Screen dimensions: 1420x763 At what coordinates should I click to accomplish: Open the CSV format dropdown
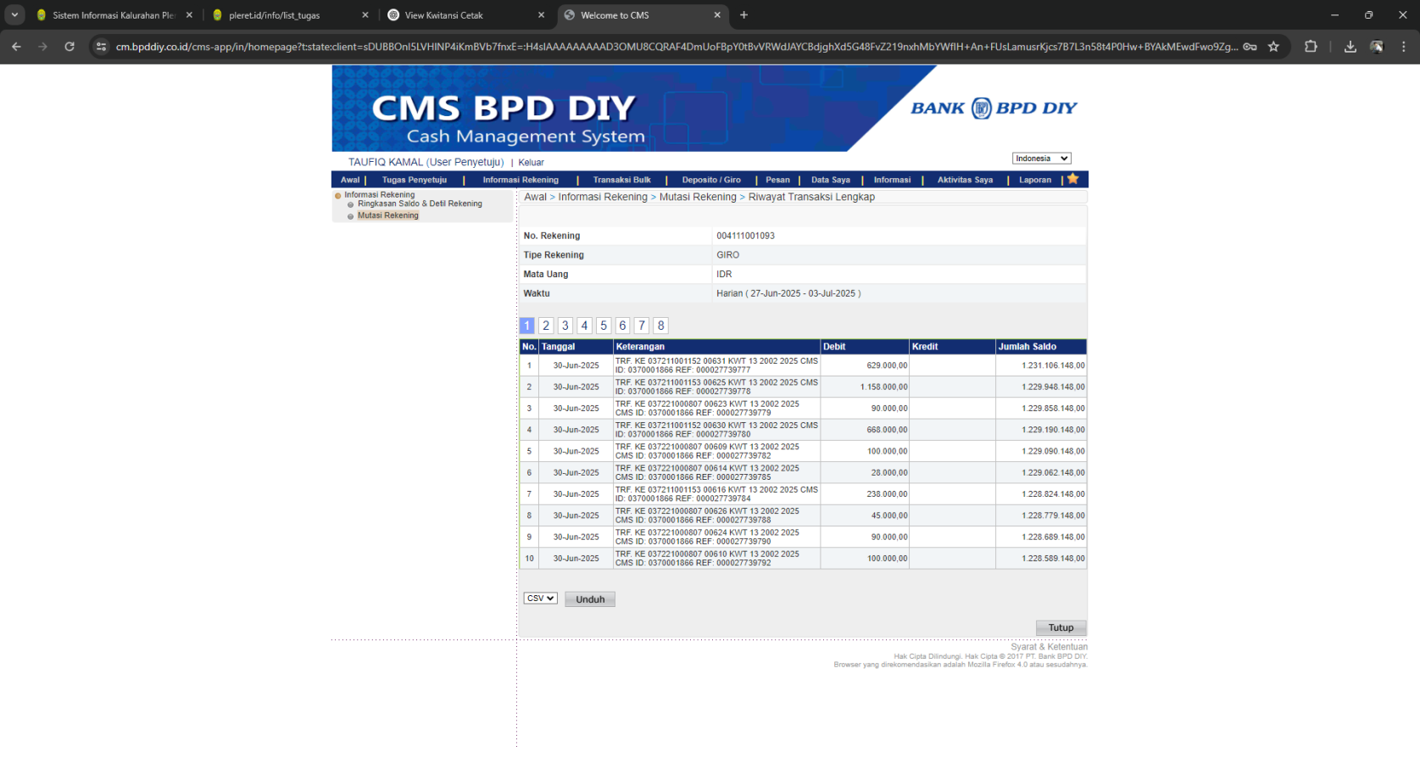[540, 599]
